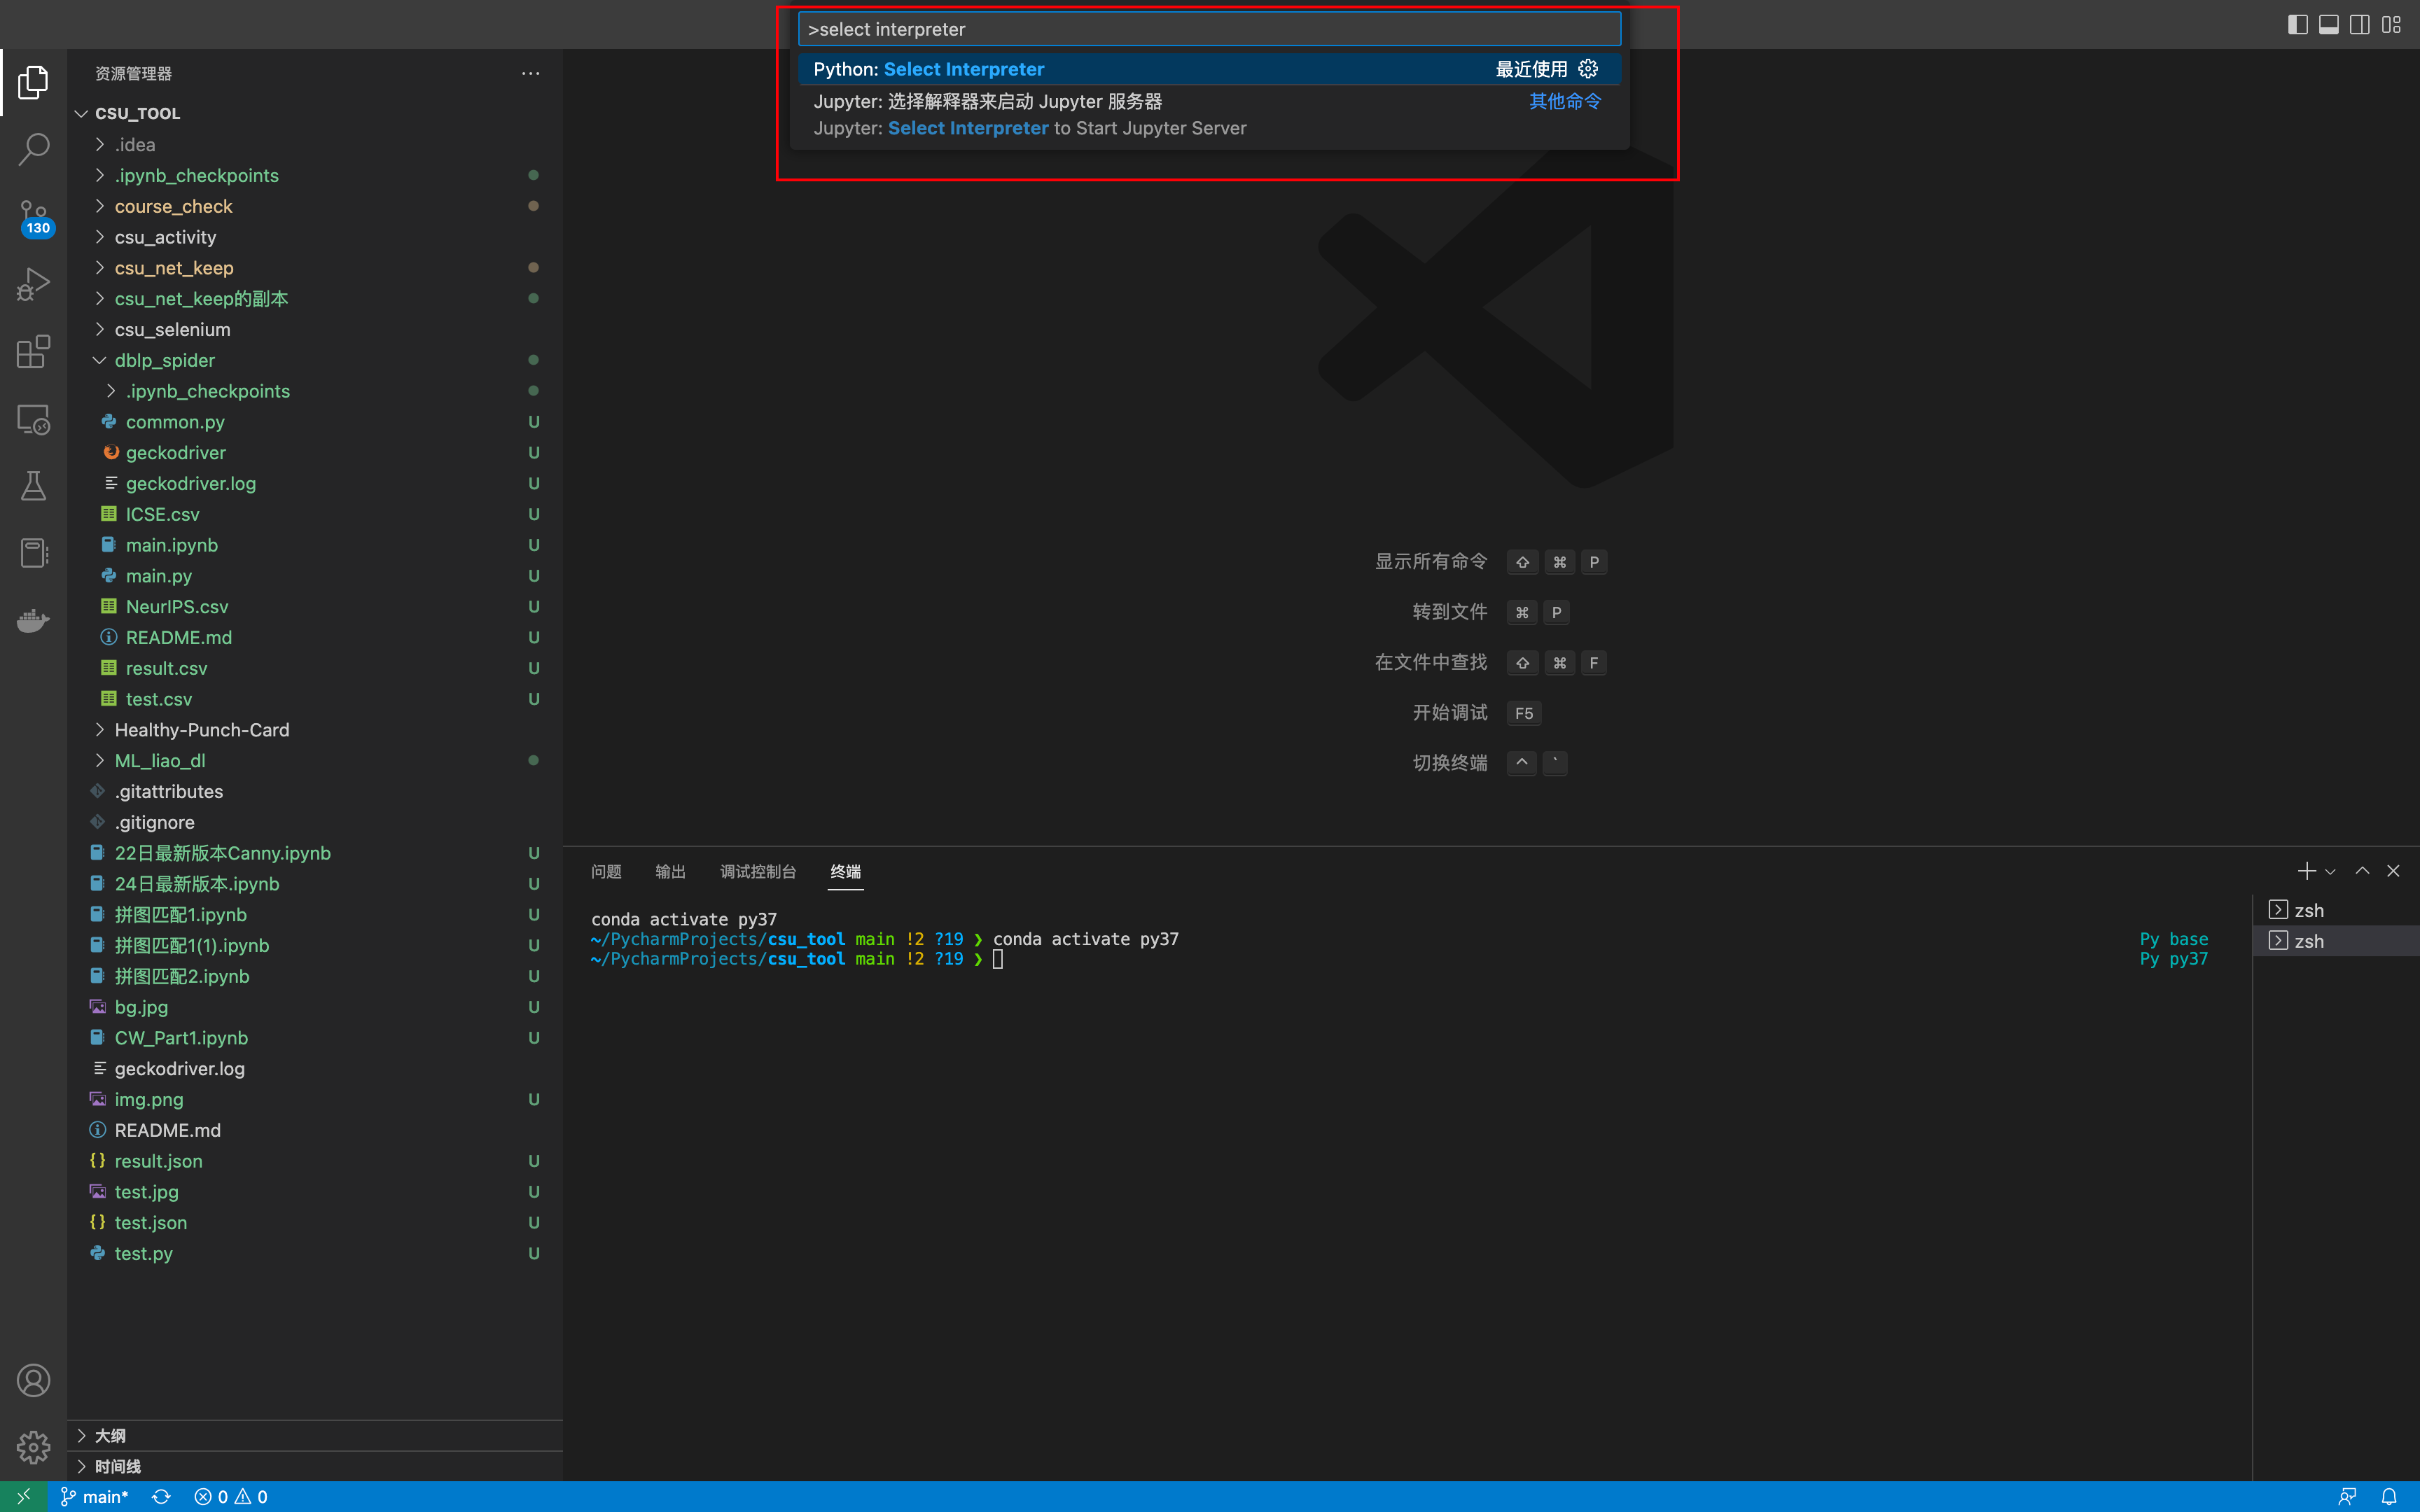Image resolution: width=2420 pixels, height=1512 pixels.
Task: Toggle bottom panel layout button
Action: 2329,25
